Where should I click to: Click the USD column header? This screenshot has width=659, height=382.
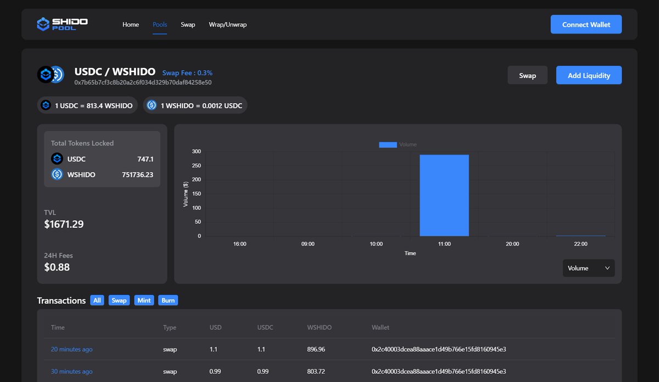(x=215, y=327)
